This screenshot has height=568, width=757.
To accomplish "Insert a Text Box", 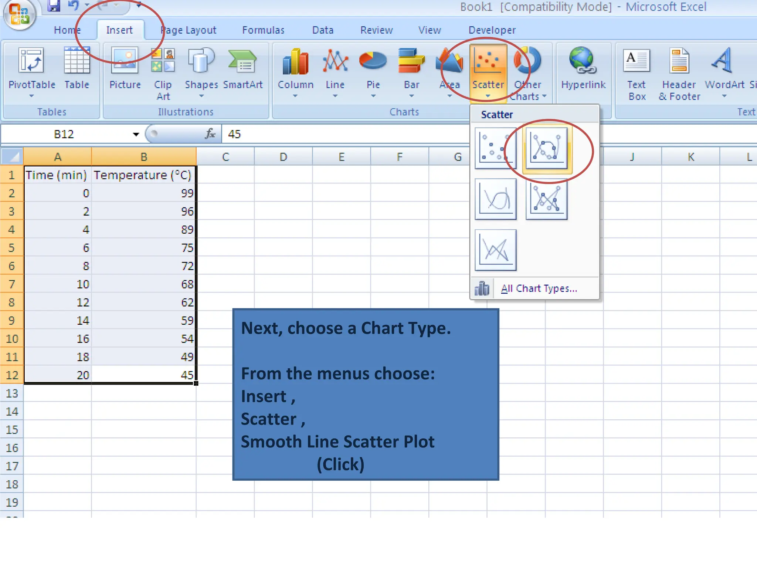I will click(x=637, y=74).
